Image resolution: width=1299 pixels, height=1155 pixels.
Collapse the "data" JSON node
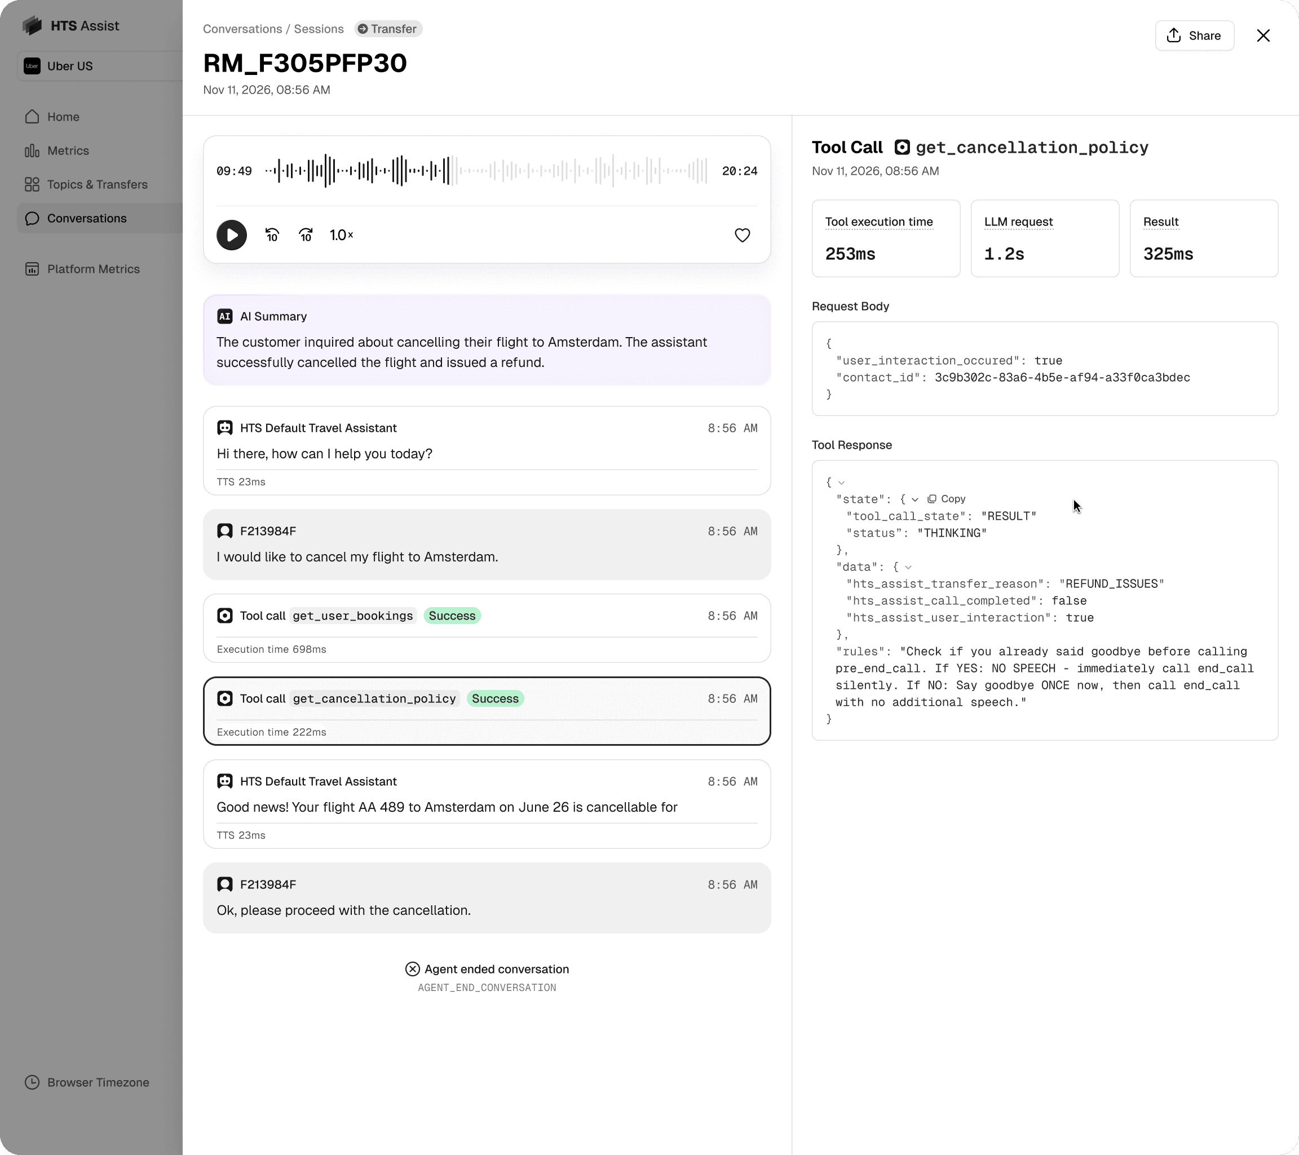(908, 567)
